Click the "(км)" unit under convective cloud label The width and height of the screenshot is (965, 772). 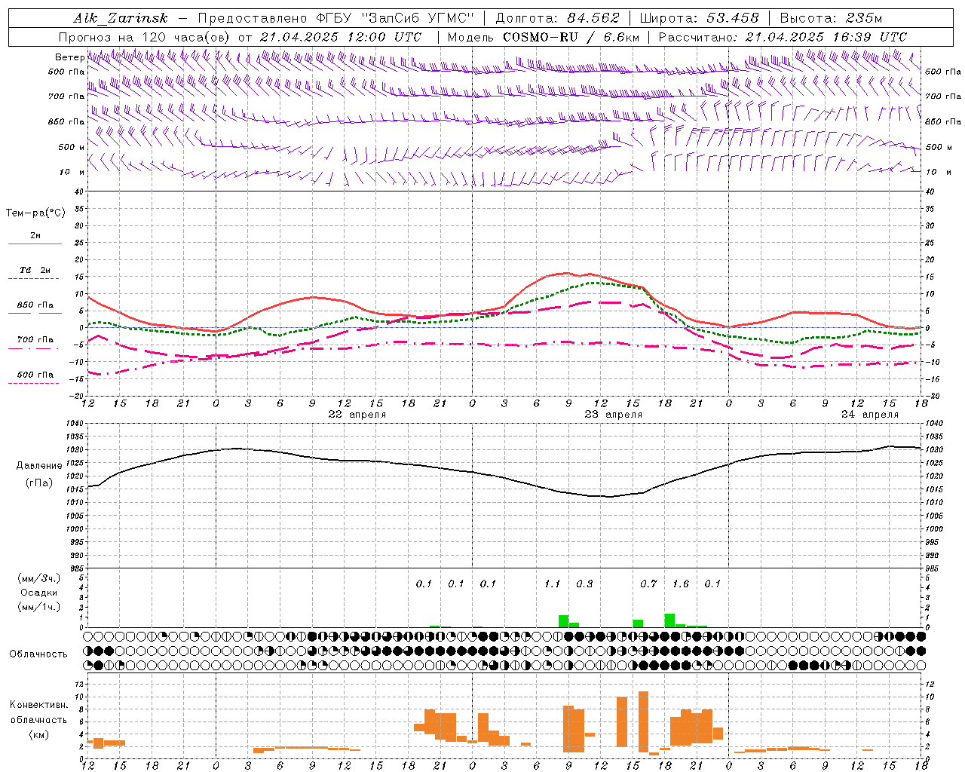coord(38,734)
